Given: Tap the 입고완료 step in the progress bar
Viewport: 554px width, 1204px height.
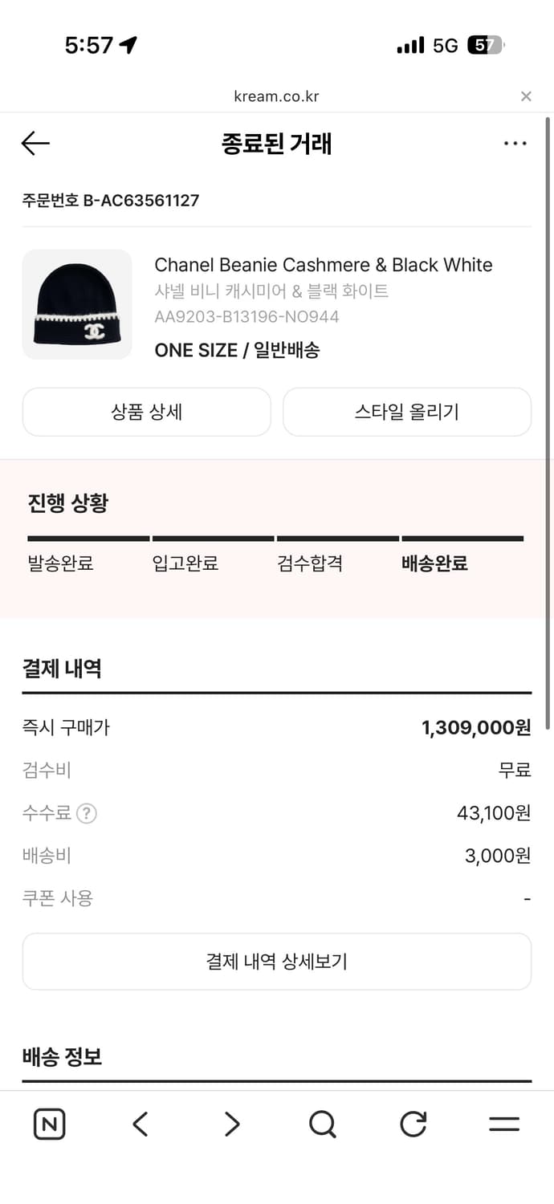Looking at the screenshot, I should click(x=187, y=563).
